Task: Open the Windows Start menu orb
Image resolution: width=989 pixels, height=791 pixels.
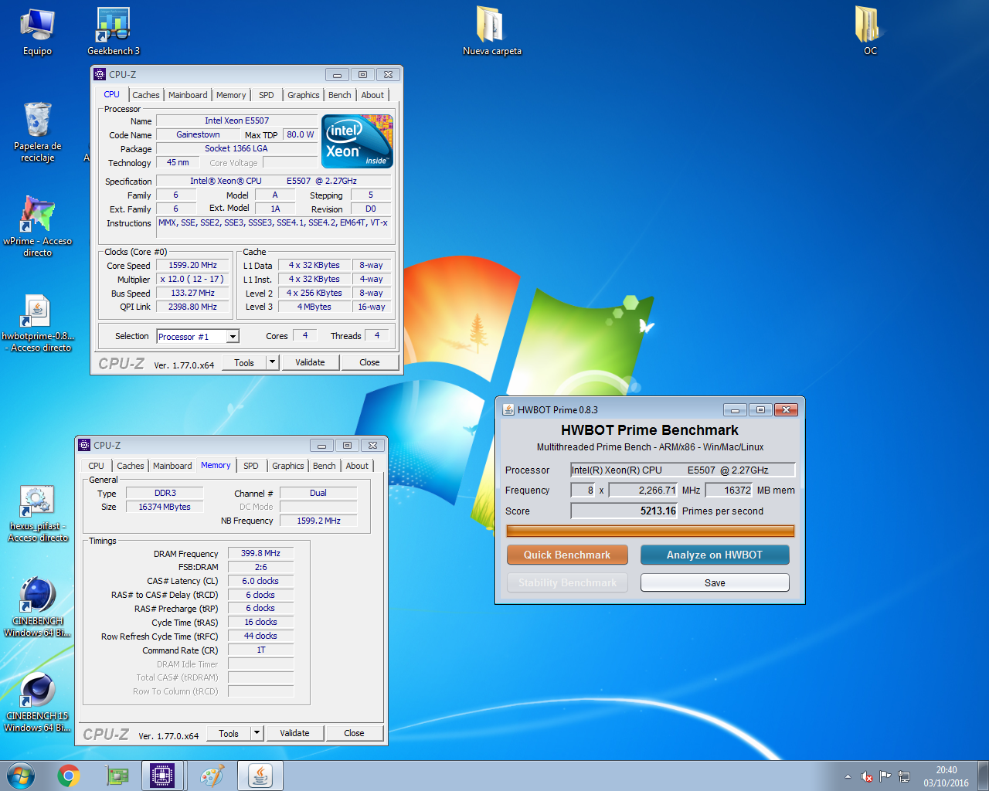Action: coord(20,776)
